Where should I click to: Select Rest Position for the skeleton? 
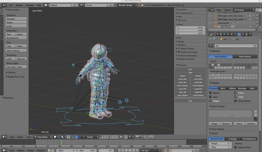[245, 57]
